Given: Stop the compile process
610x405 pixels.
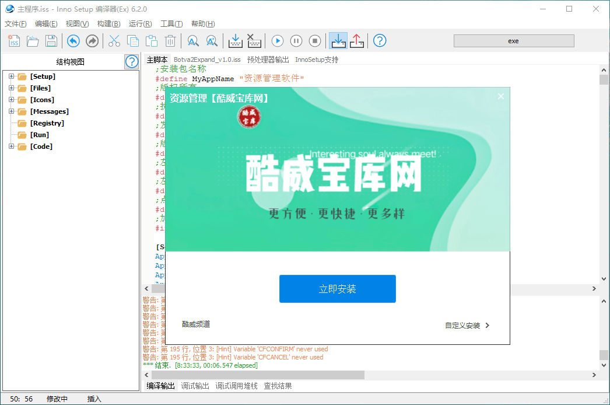Looking at the screenshot, I should coord(254,41).
